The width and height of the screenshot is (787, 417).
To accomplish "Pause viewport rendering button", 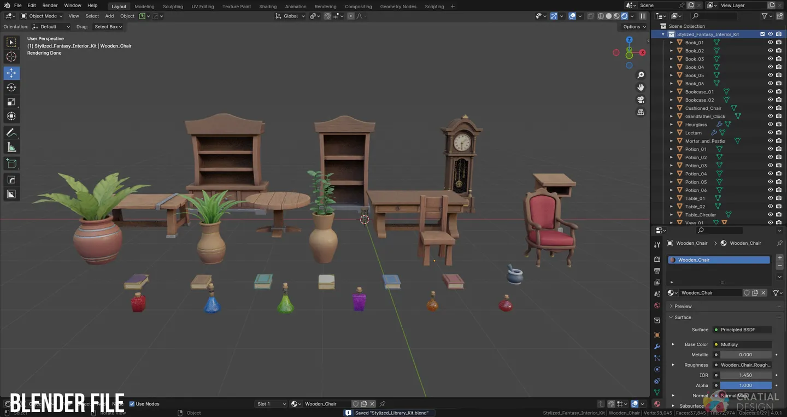I will [643, 16].
